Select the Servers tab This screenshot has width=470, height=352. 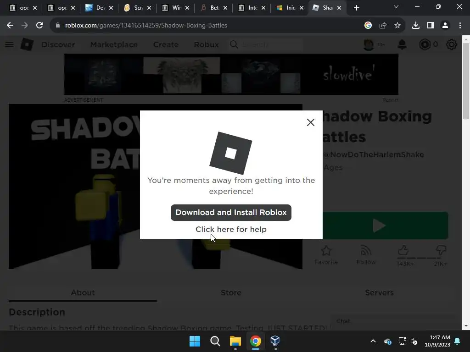point(379,292)
